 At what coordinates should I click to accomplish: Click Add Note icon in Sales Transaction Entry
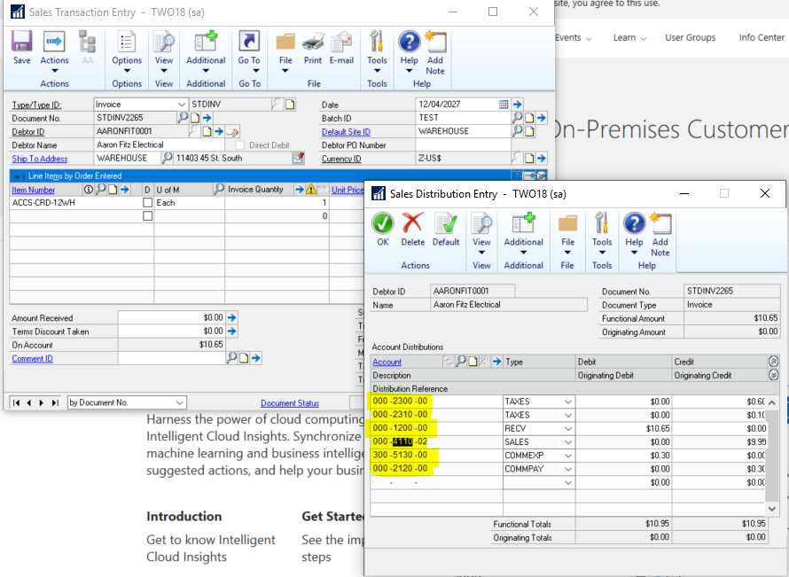click(x=434, y=46)
